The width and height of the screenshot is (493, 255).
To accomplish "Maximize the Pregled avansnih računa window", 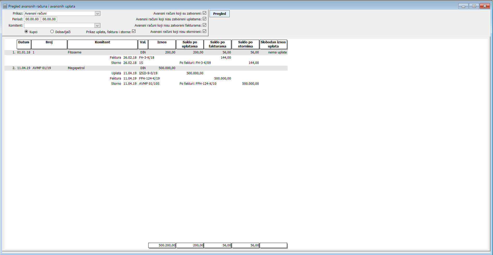I will [474, 6].
